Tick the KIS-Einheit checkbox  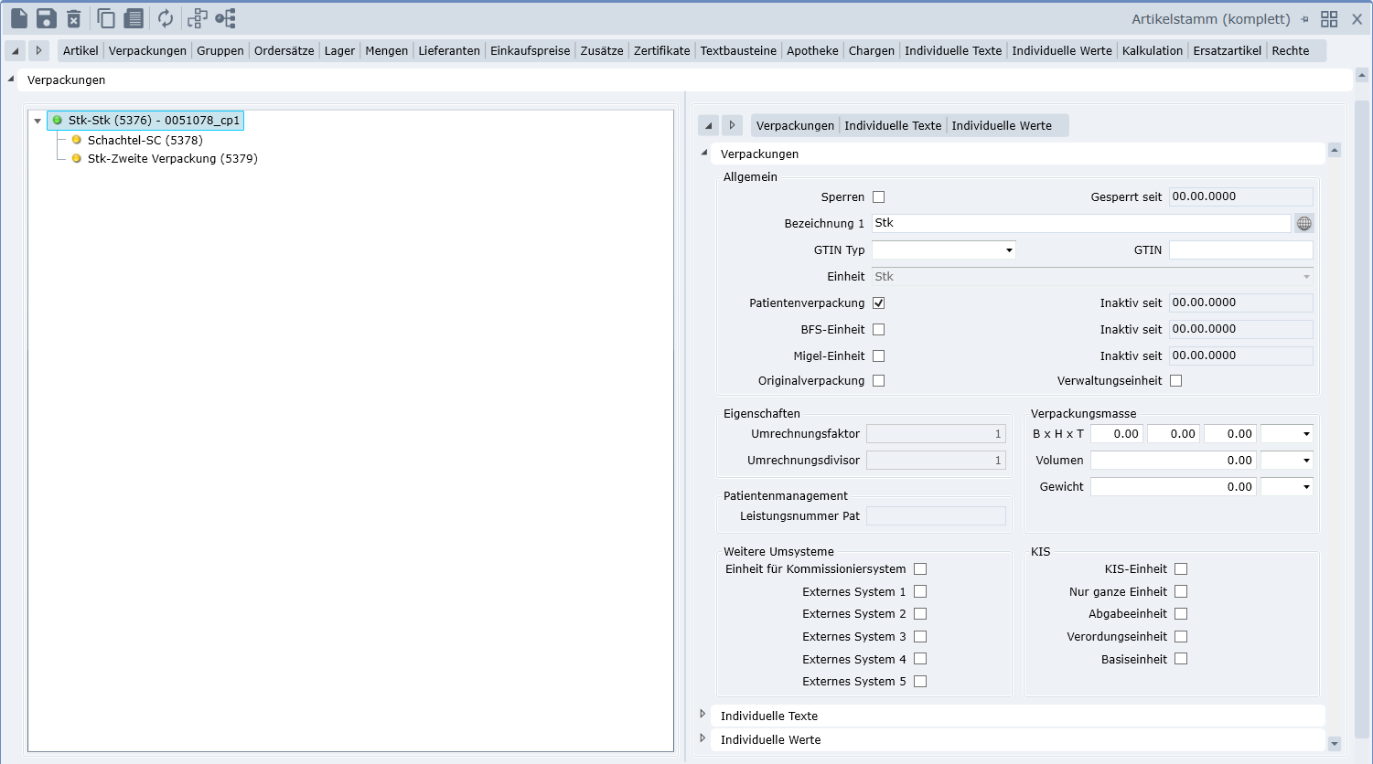(x=1181, y=569)
